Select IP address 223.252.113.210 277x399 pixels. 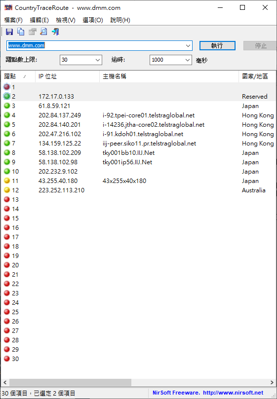61,190
